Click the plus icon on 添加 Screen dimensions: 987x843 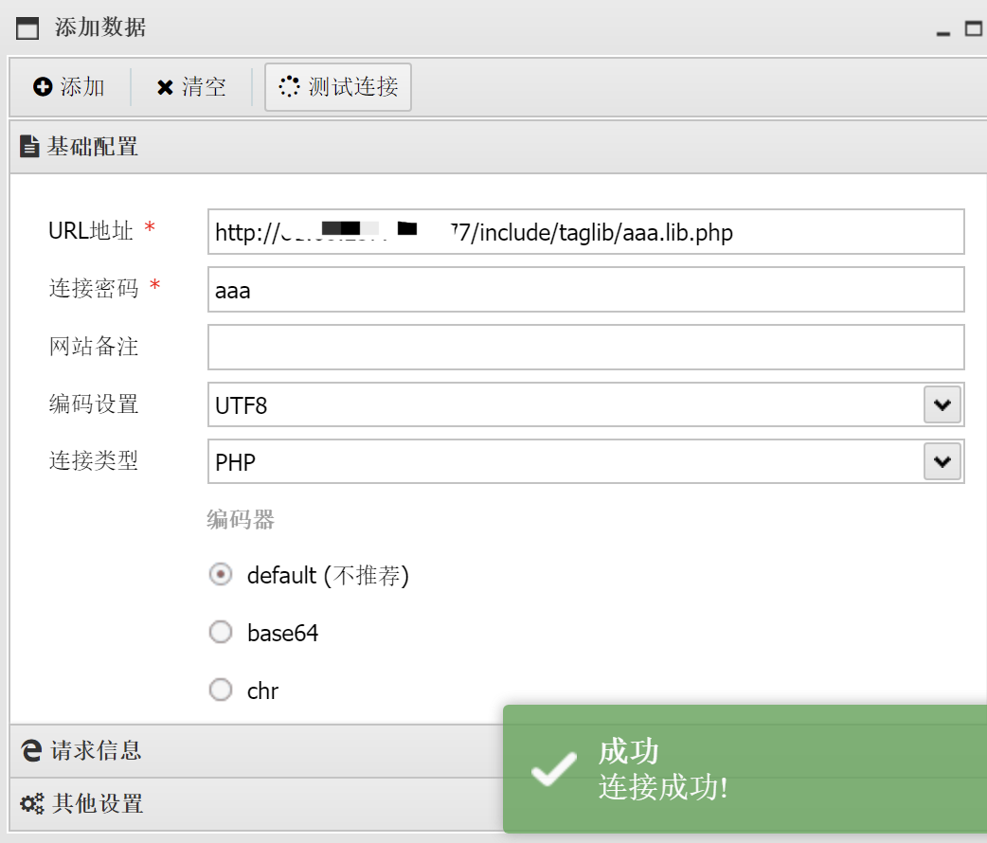(x=43, y=87)
